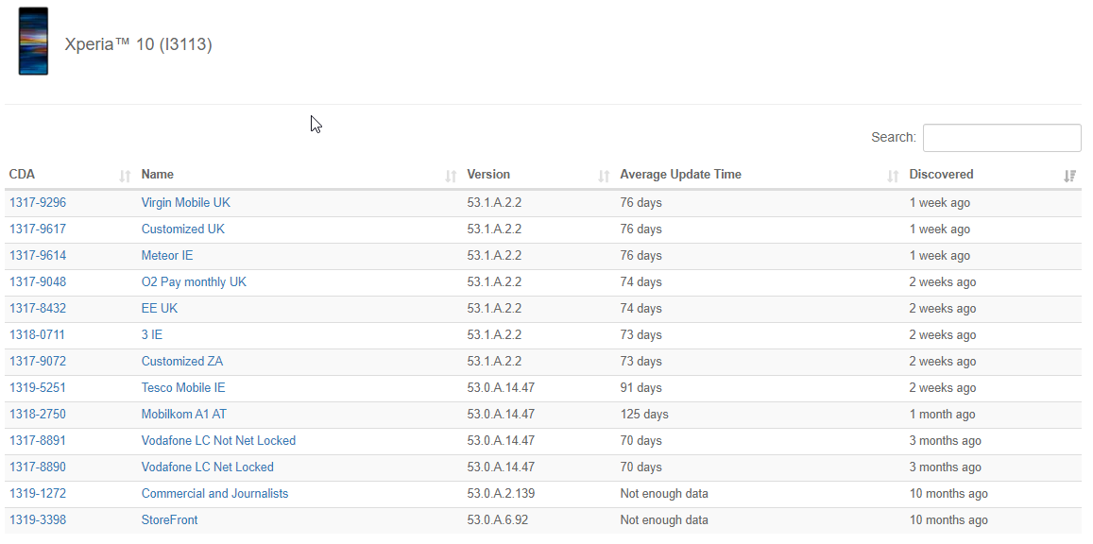Open the Mobilkom A1 AT link
Image resolution: width=1093 pixels, height=544 pixels.
[184, 415]
